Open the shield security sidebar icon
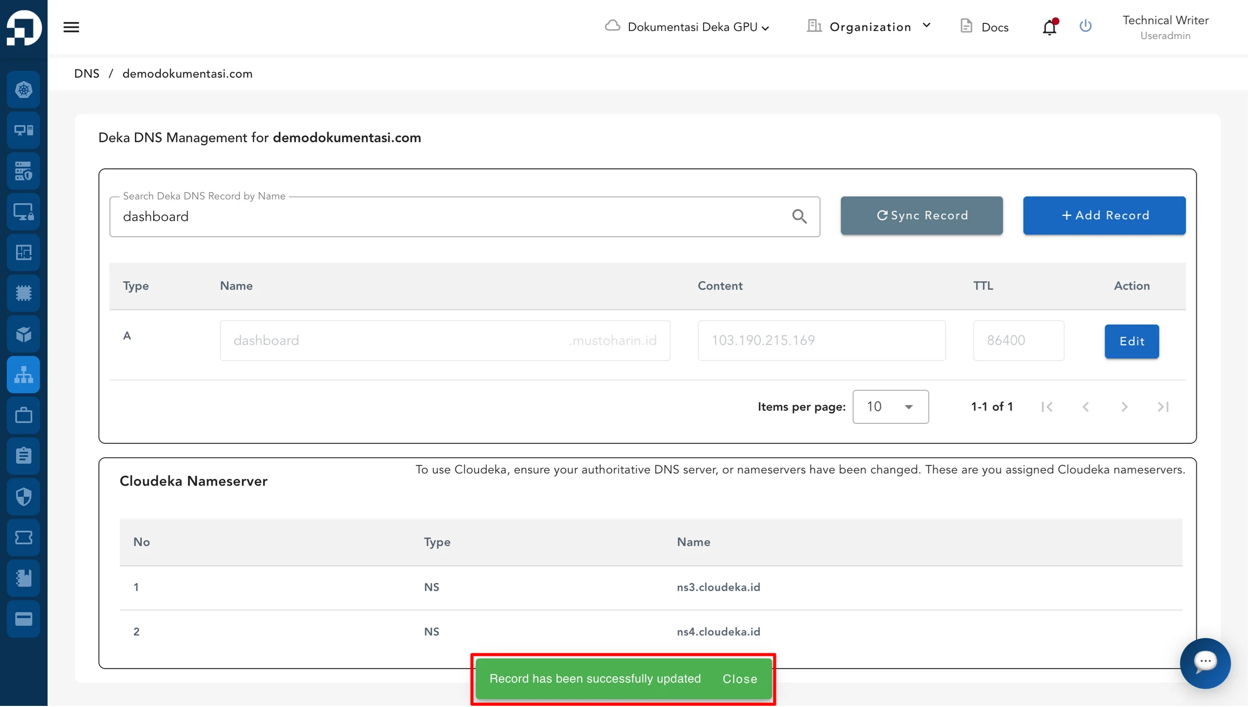Image resolution: width=1250 pixels, height=707 pixels. click(x=23, y=497)
